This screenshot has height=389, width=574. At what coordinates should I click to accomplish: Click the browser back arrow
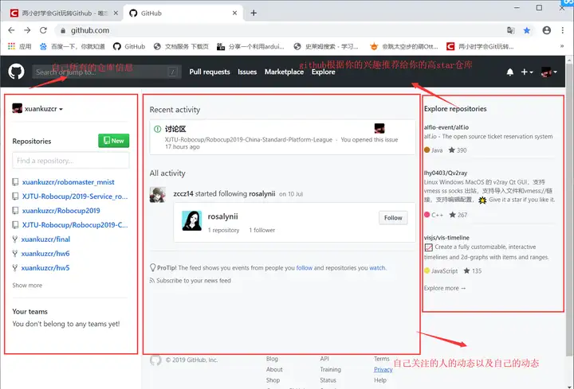(x=11, y=30)
